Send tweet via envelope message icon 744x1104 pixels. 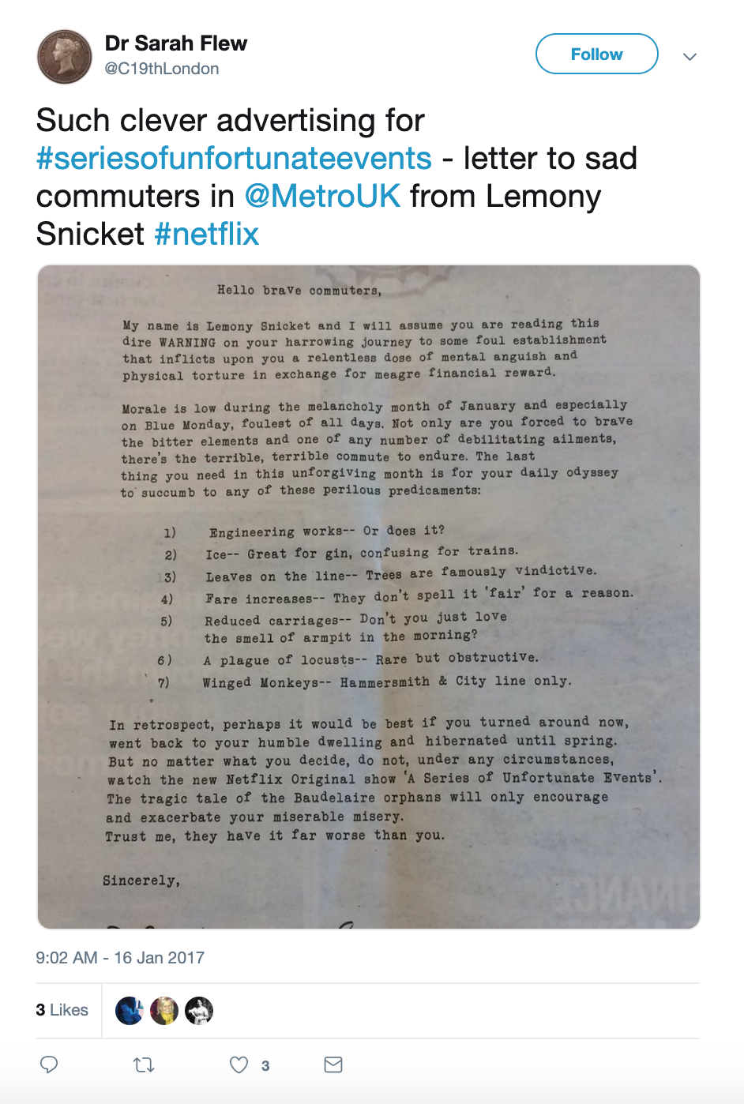click(x=333, y=1065)
